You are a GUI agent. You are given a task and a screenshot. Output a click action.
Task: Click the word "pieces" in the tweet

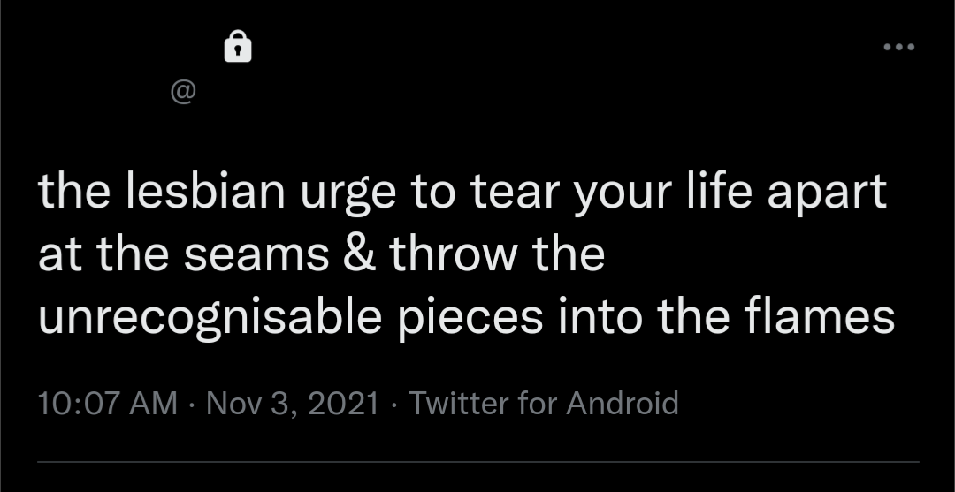(x=470, y=318)
